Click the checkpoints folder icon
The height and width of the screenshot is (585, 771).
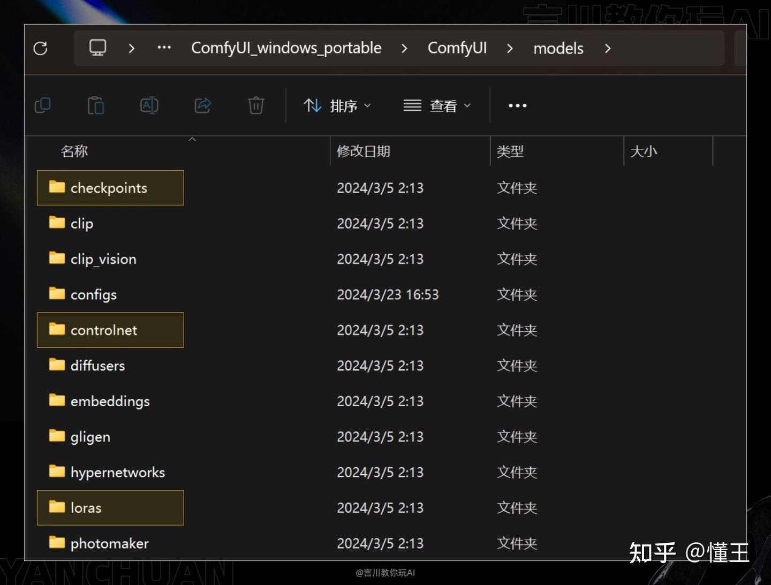pos(57,187)
